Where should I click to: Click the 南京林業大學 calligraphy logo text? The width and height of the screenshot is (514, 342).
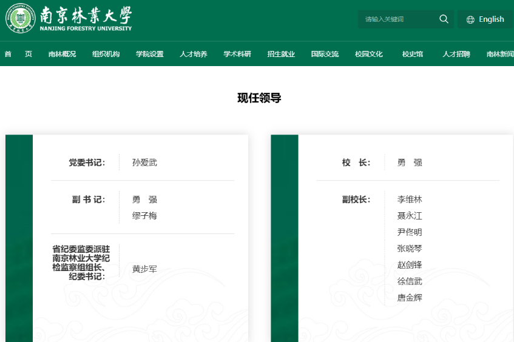tap(86, 15)
